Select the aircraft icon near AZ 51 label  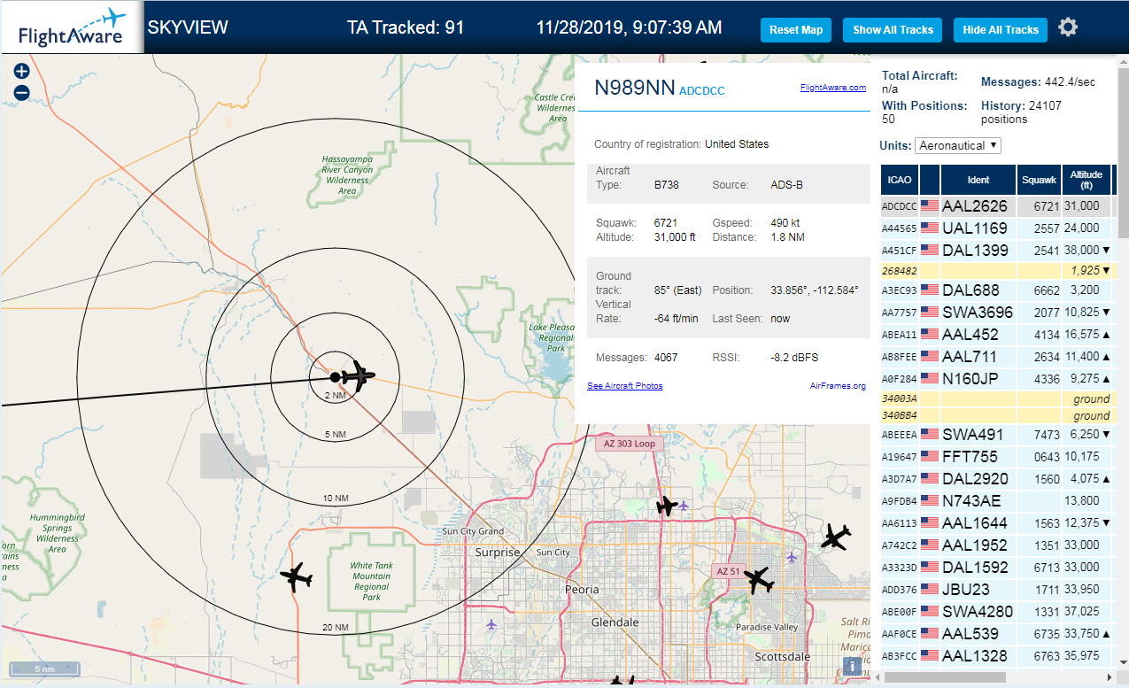tap(758, 581)
